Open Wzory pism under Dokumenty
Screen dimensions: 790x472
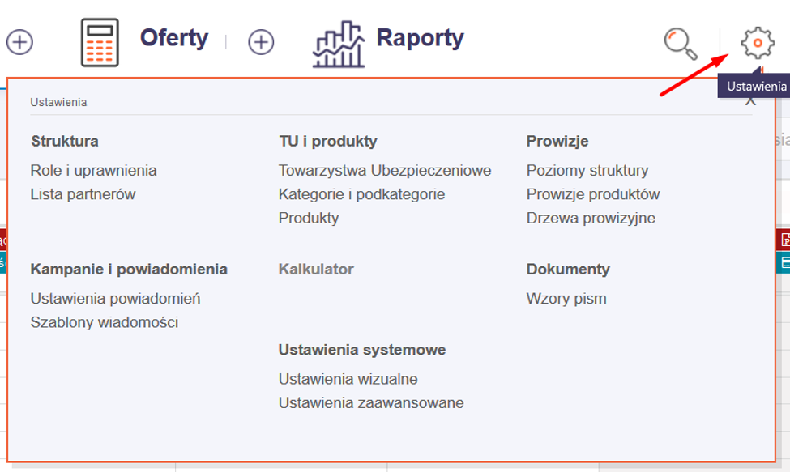click(566, 299)
